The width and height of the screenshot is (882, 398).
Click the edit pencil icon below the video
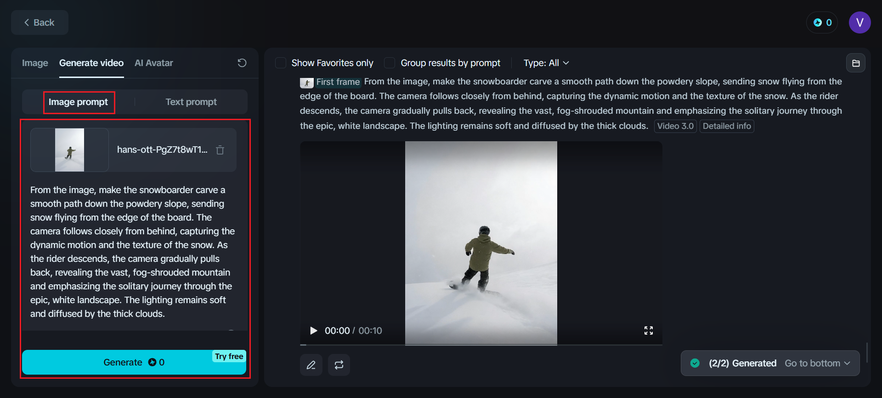tap(311, 365)
